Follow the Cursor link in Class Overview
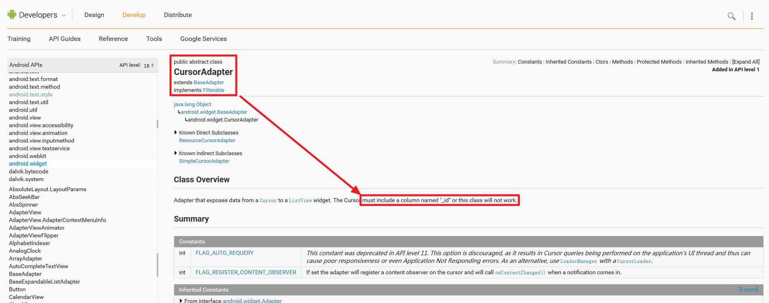769x303 pixels. 268,201
